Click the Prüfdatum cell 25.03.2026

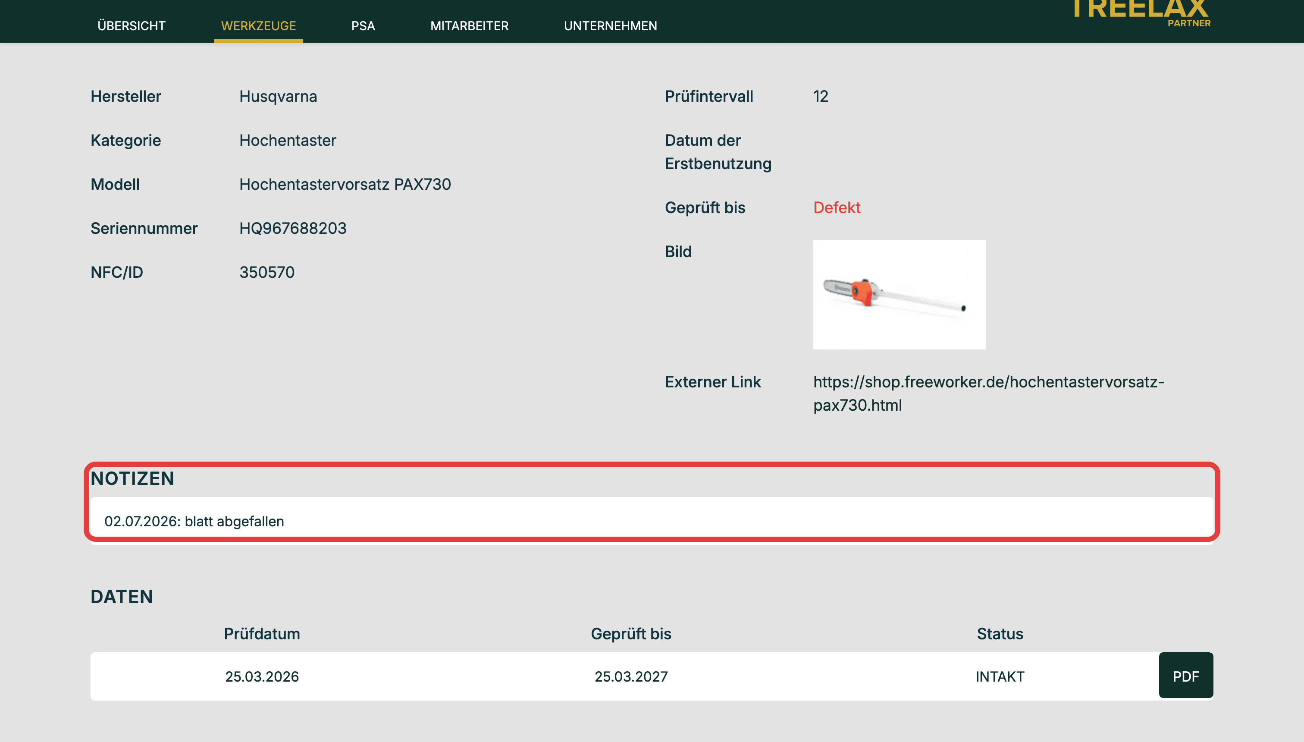click(262, 676)
